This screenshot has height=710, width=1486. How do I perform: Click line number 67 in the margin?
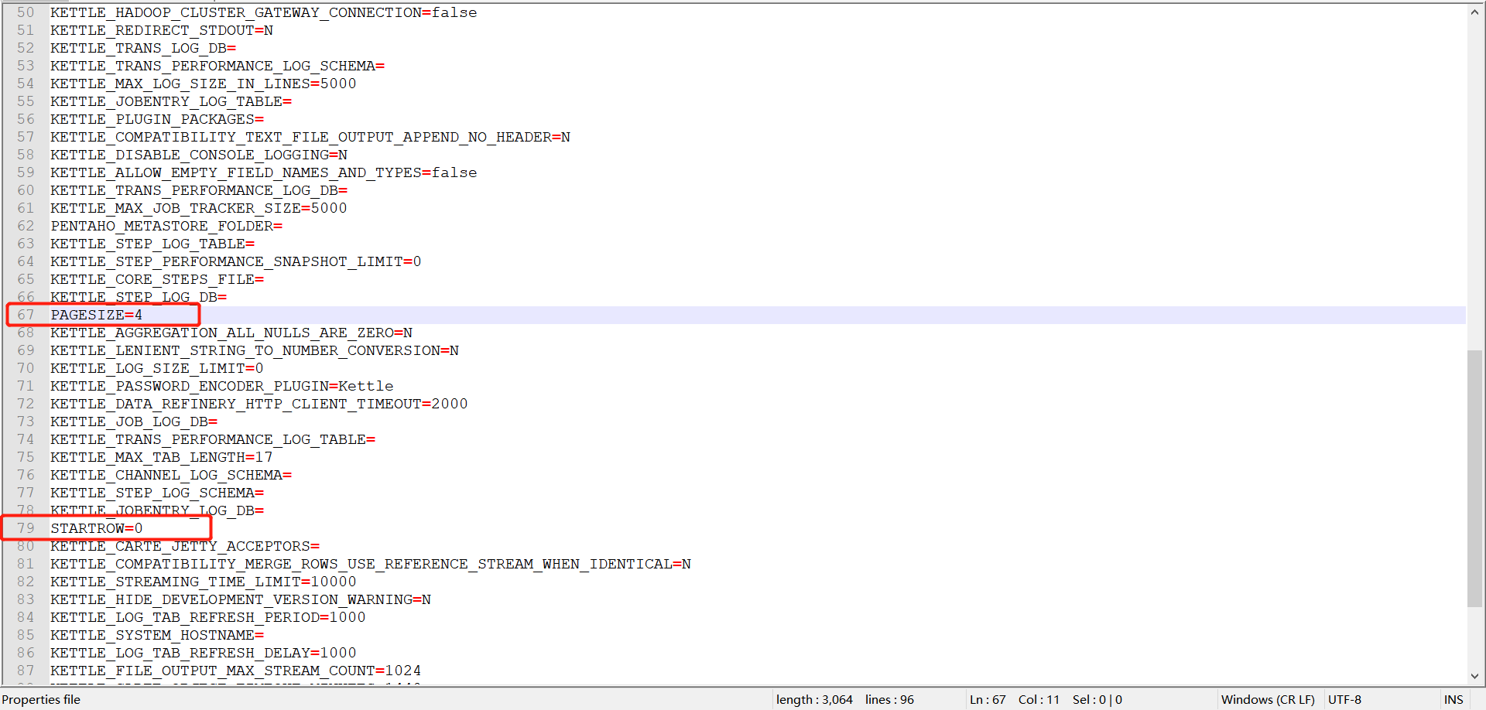tap(26, 315)
